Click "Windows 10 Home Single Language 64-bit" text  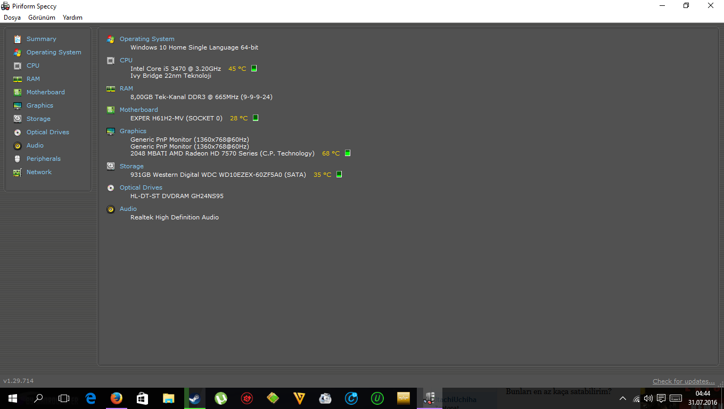194,47
